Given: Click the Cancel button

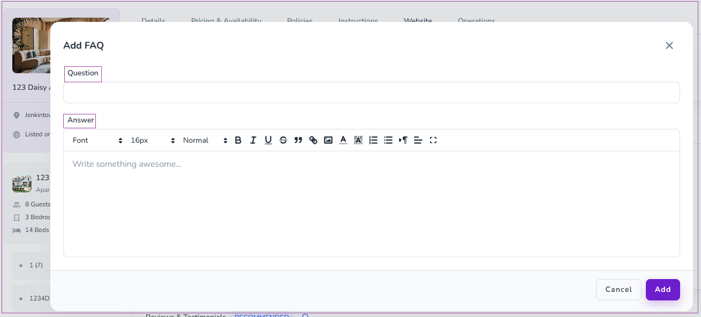Looking at the screenshot, I should click(x=619, y=289).
